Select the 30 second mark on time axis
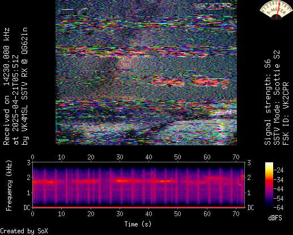The image size is (293, 235). pyautogui.click(x=120, y=214)
